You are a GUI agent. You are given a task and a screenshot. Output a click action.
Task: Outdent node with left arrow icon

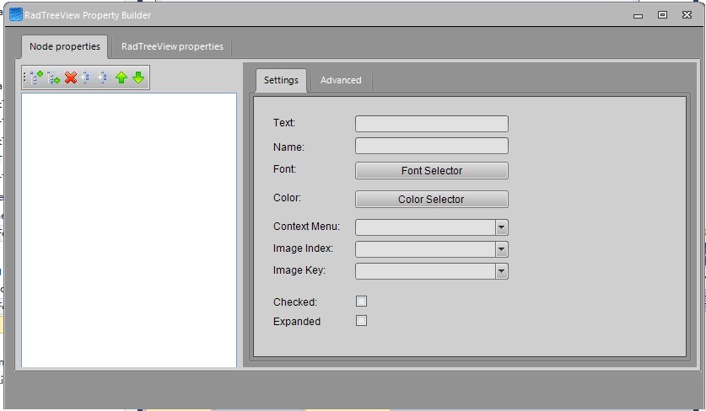tap(86, 77)
